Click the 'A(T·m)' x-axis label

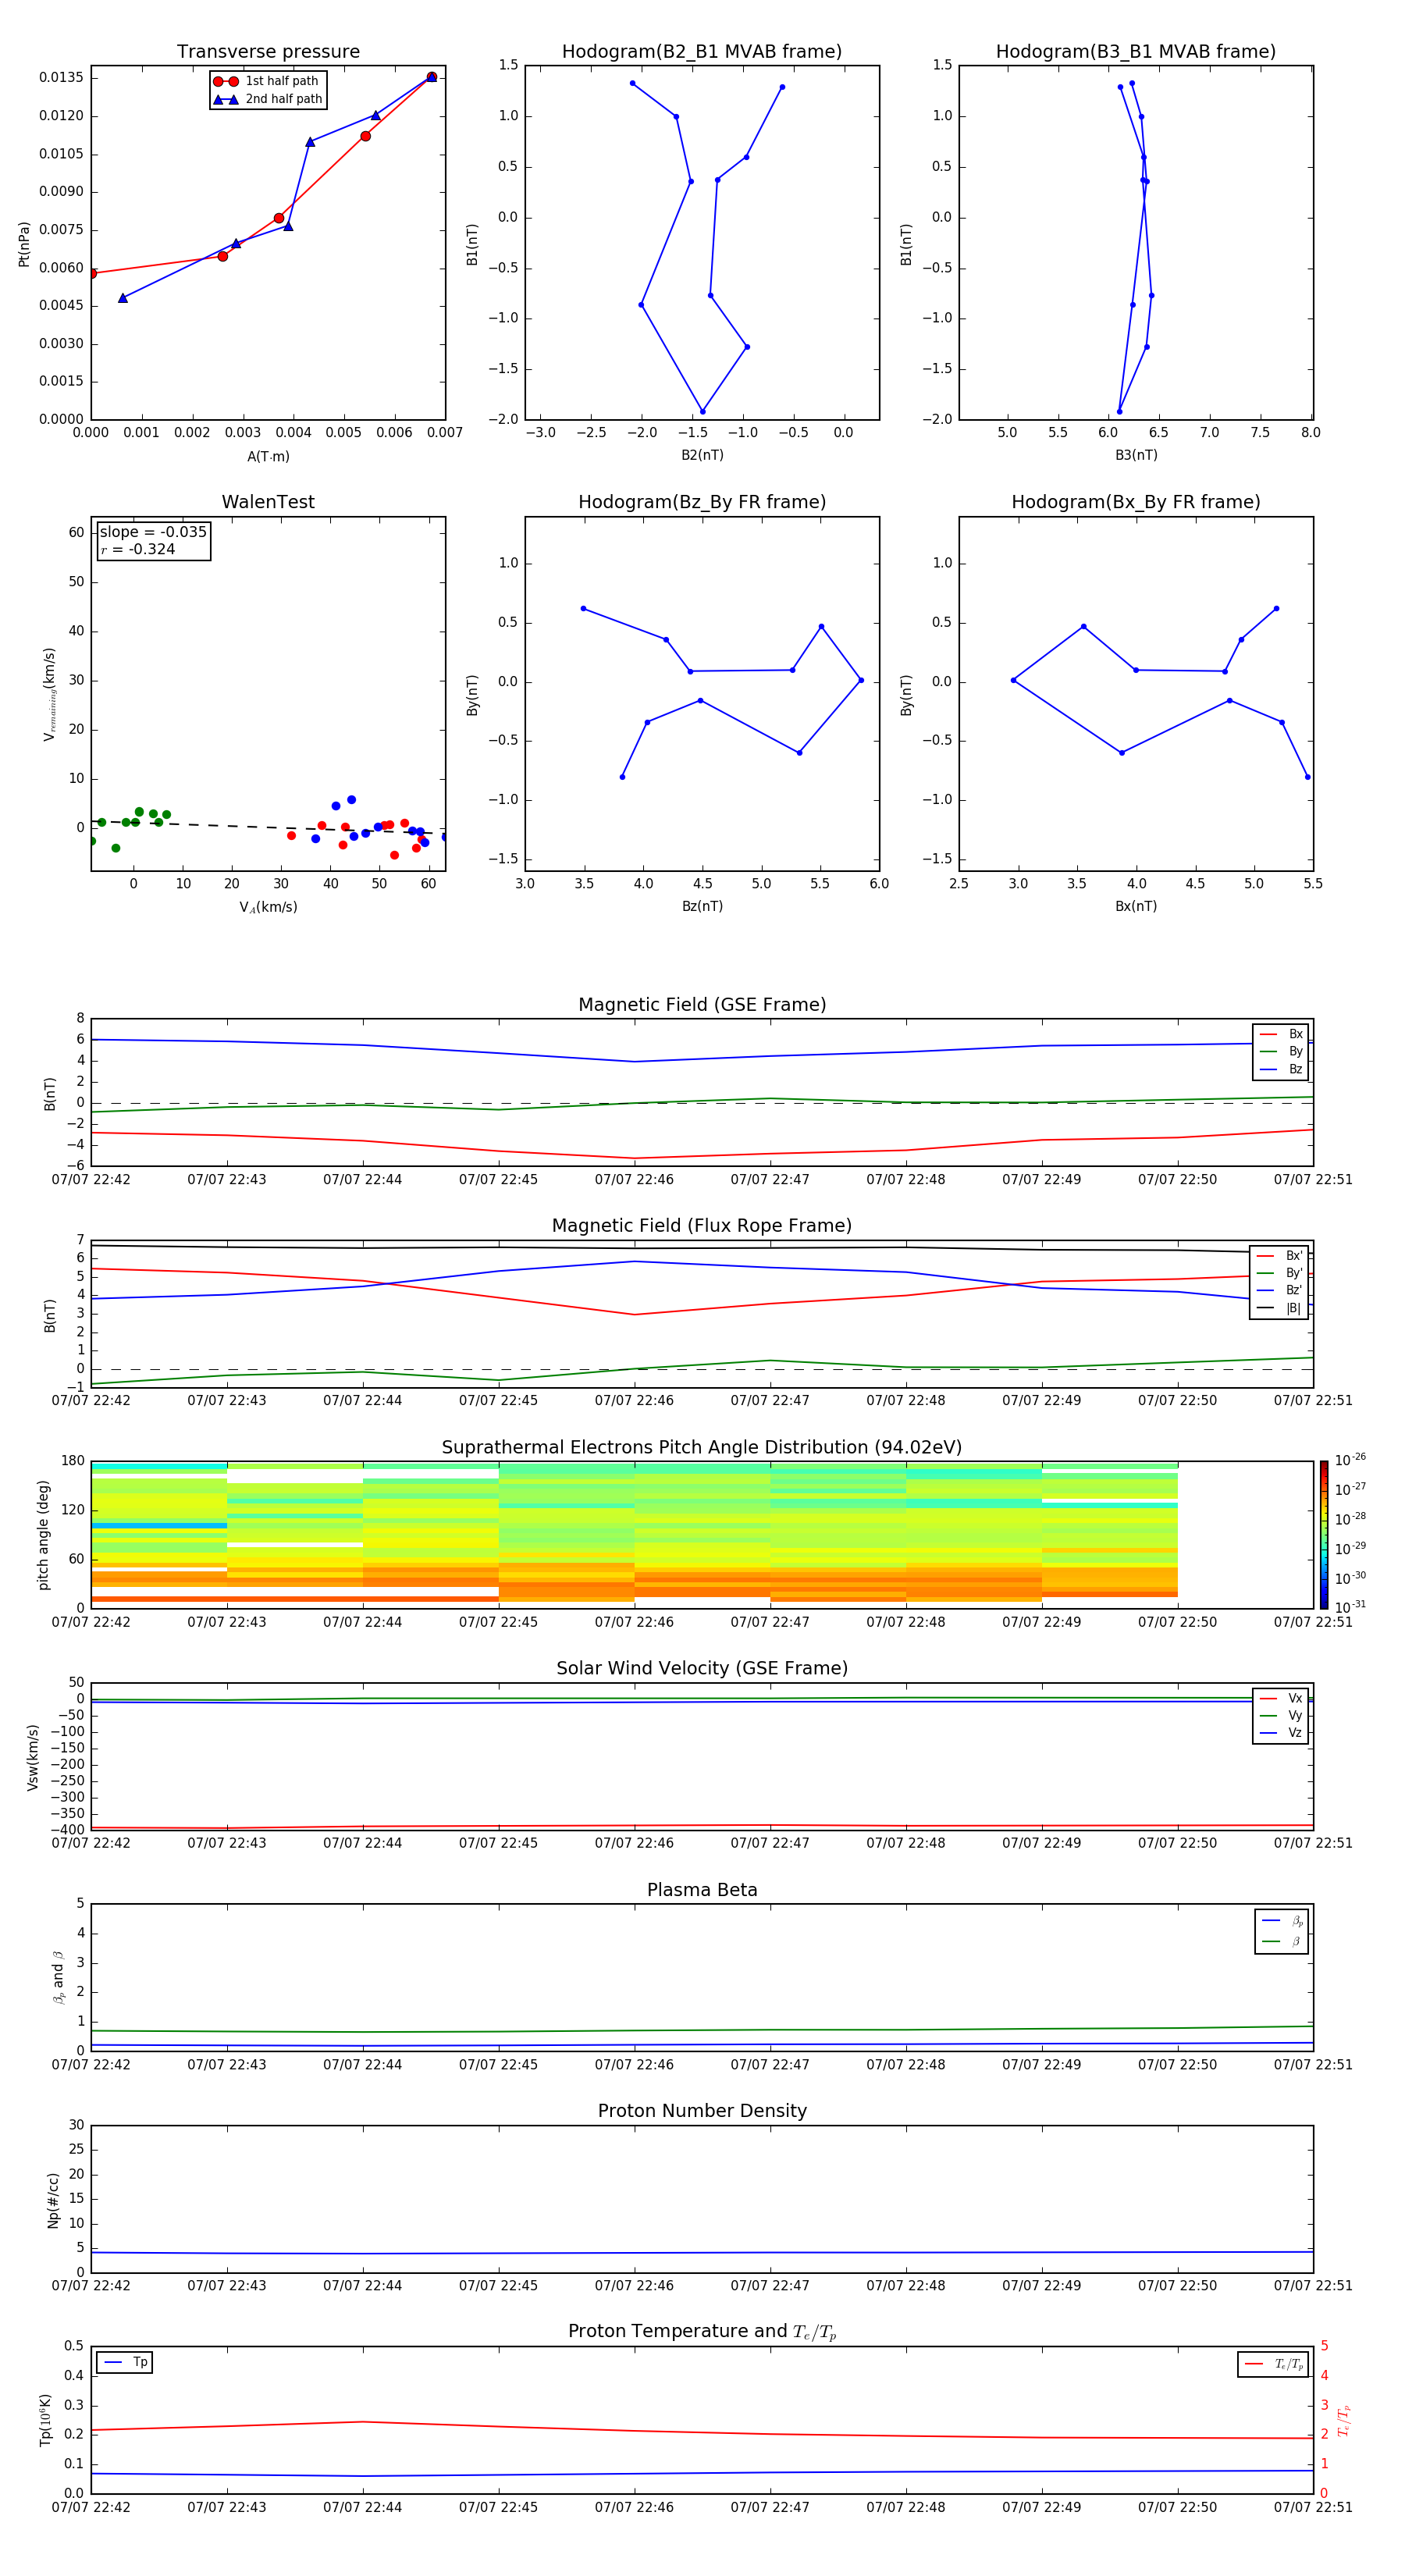[x=268, y=457]
